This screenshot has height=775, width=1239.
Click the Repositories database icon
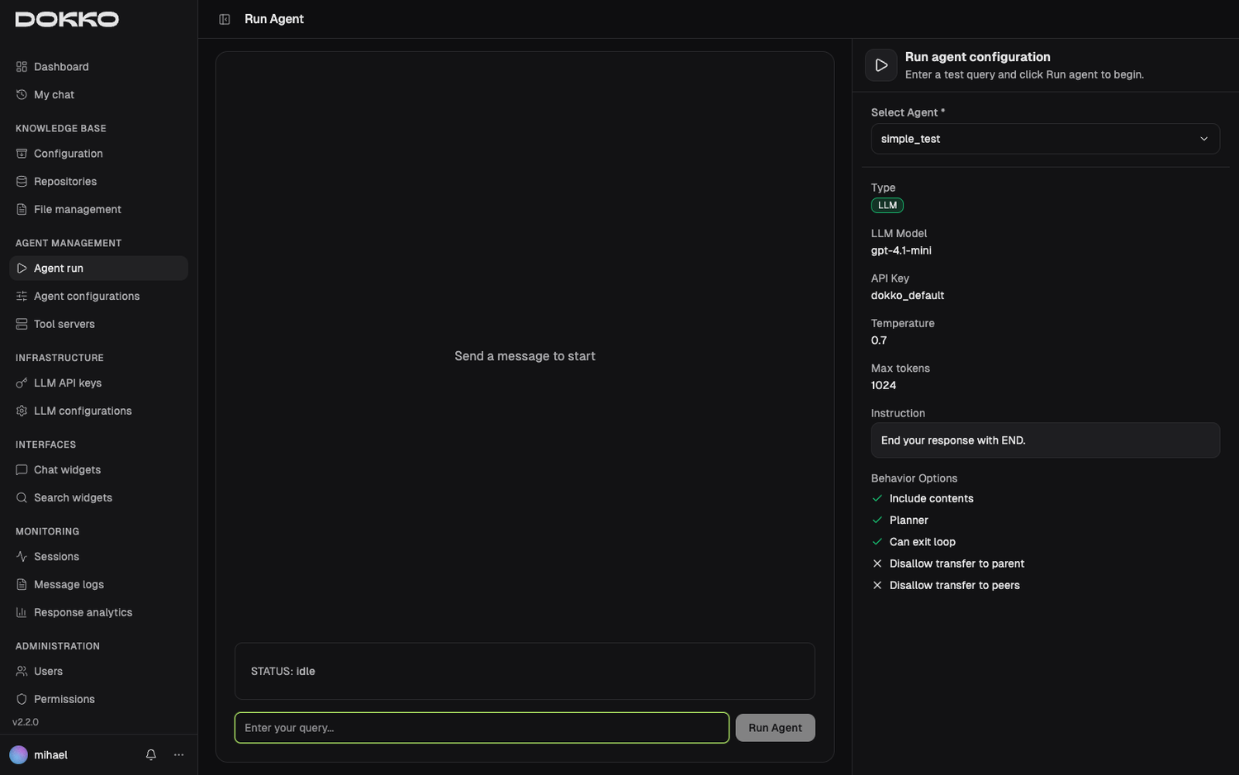[x=21, y=182]
